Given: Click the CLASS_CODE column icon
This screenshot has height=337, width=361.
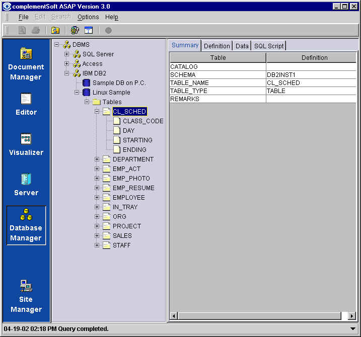Looking at the screenshot, I should pyautogui.click(x=117, y=121).
